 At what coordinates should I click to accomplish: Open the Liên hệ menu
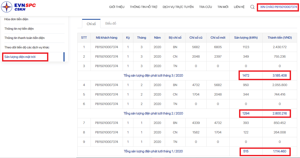tap(239, 7)
